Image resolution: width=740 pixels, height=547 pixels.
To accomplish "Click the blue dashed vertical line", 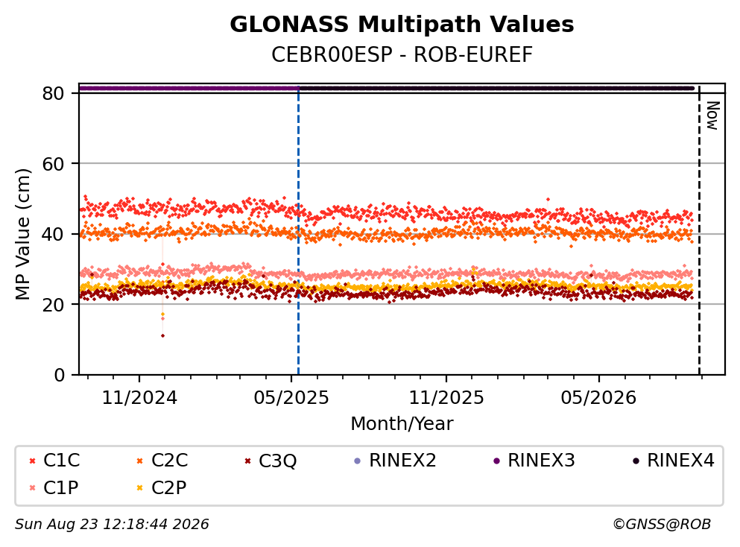I will pos(298,231).
